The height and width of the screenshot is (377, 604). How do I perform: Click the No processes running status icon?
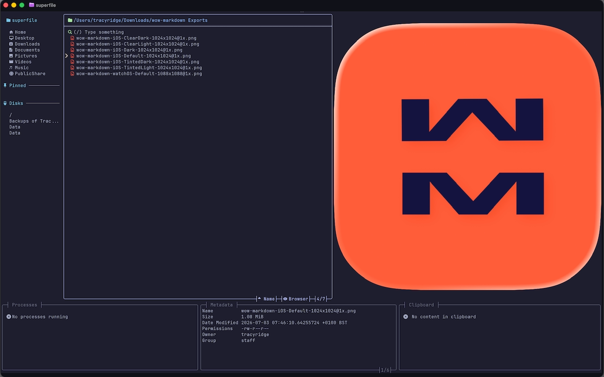9,317
